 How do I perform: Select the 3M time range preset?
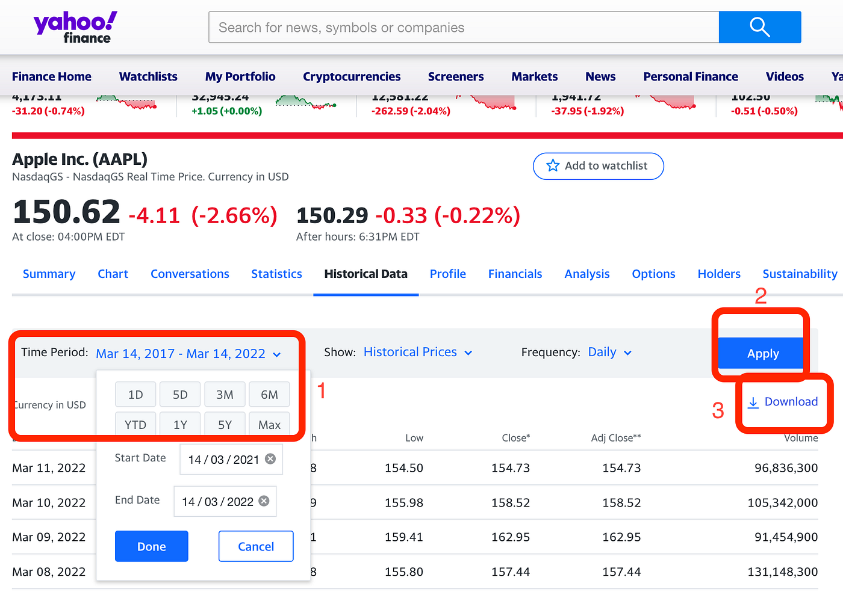coord(225,395)
